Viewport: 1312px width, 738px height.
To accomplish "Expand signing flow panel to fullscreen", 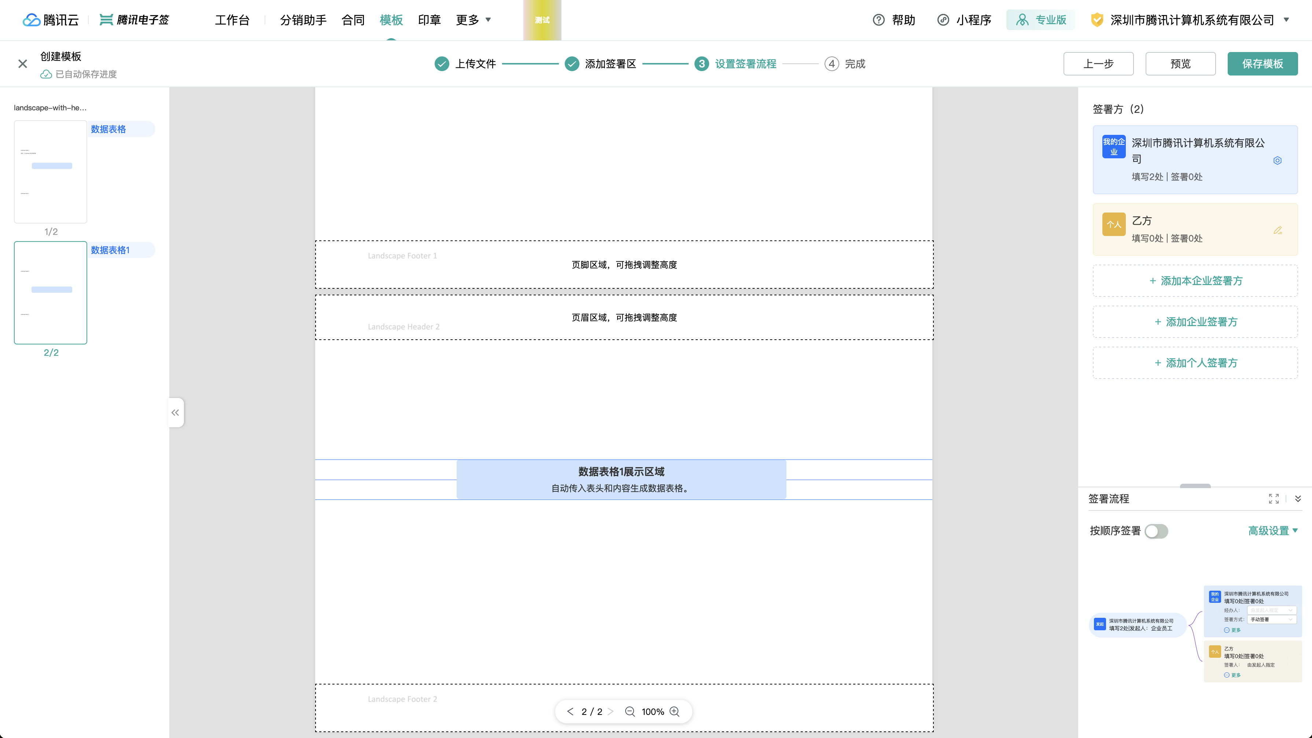I will (x=1274, y=499).
